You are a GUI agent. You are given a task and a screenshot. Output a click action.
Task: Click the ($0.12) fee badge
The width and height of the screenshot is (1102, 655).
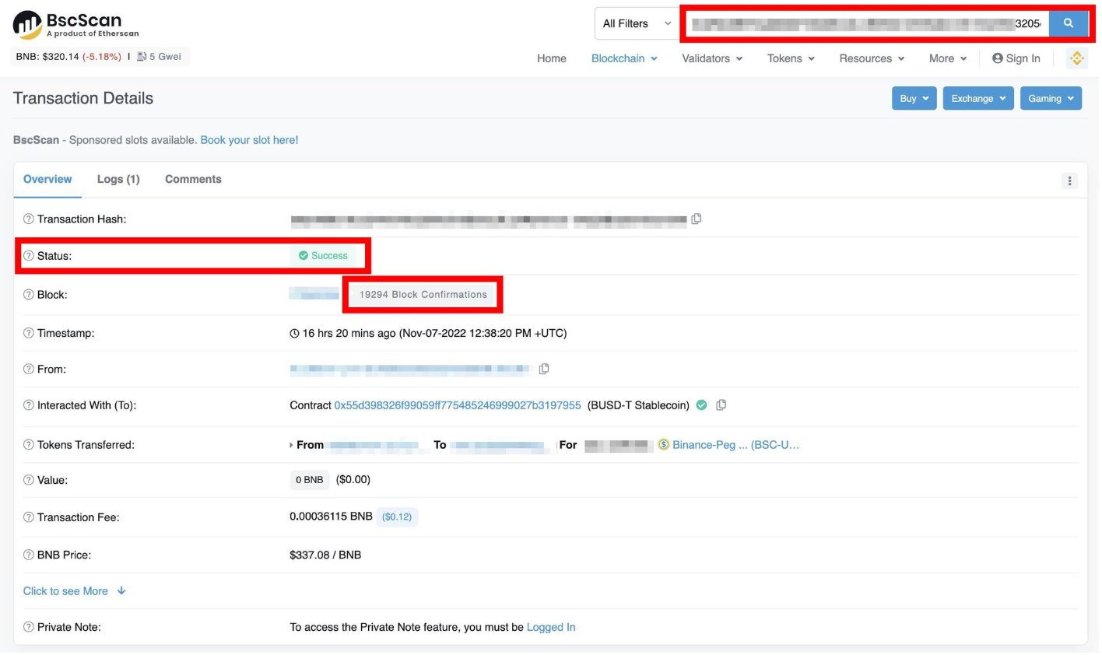(x=398, y=517)
